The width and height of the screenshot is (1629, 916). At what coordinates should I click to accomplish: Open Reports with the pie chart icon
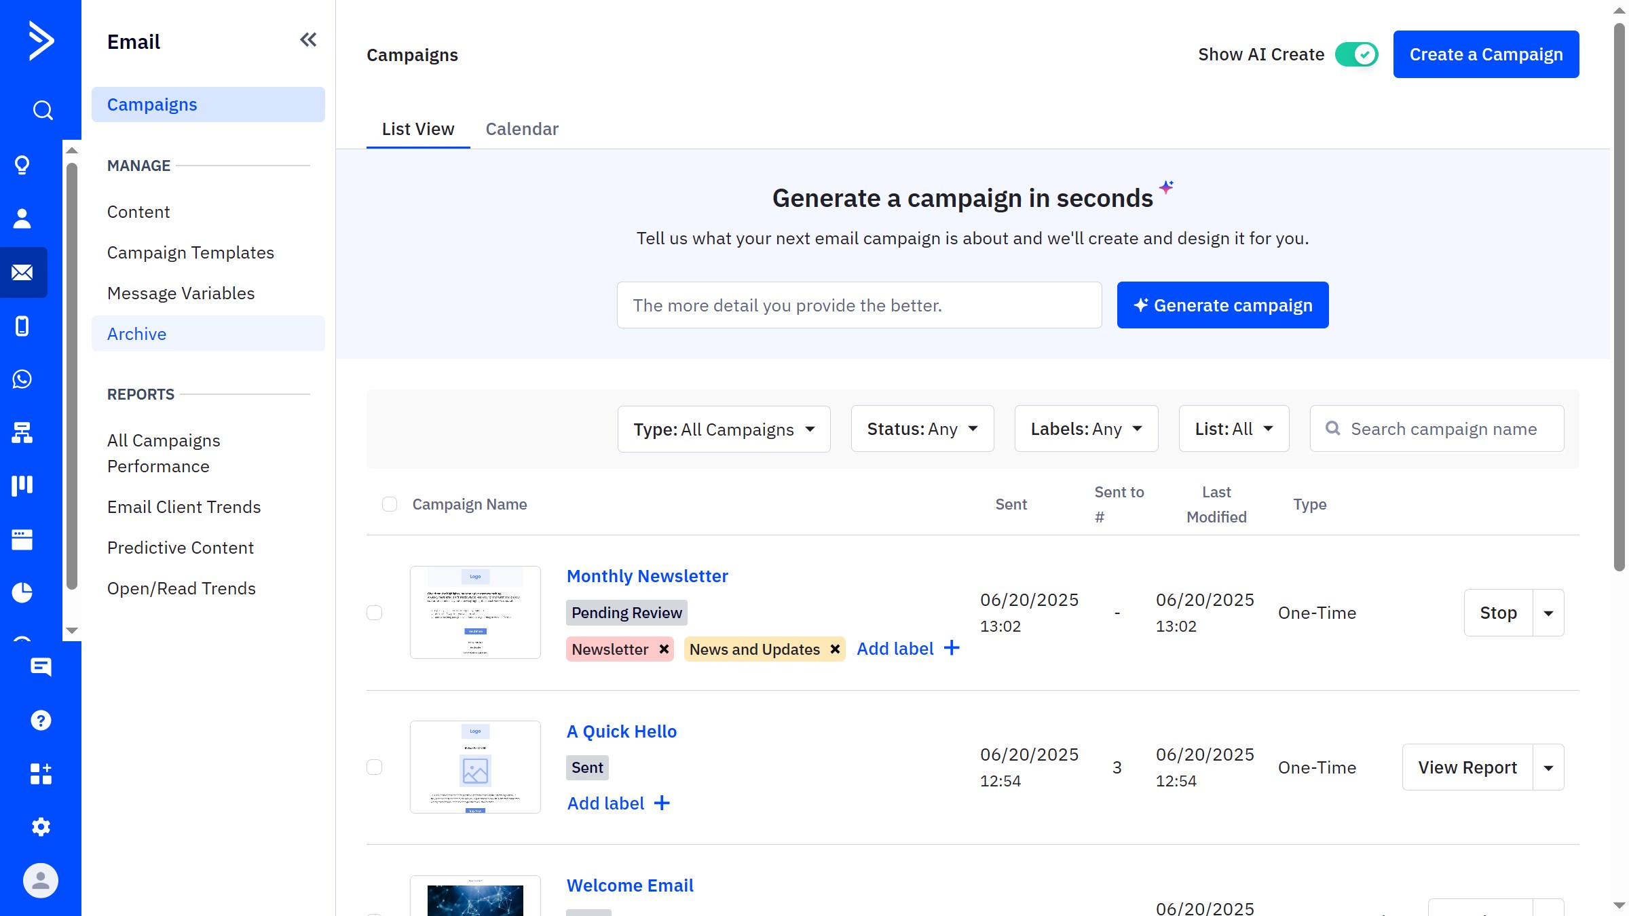coord(22,592)
